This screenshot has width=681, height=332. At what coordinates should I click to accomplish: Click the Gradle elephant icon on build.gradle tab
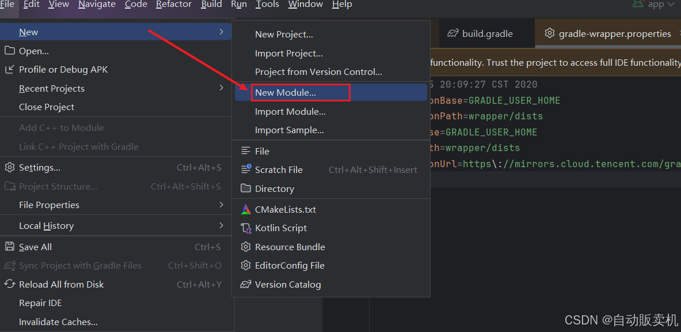tap(454, 33)
